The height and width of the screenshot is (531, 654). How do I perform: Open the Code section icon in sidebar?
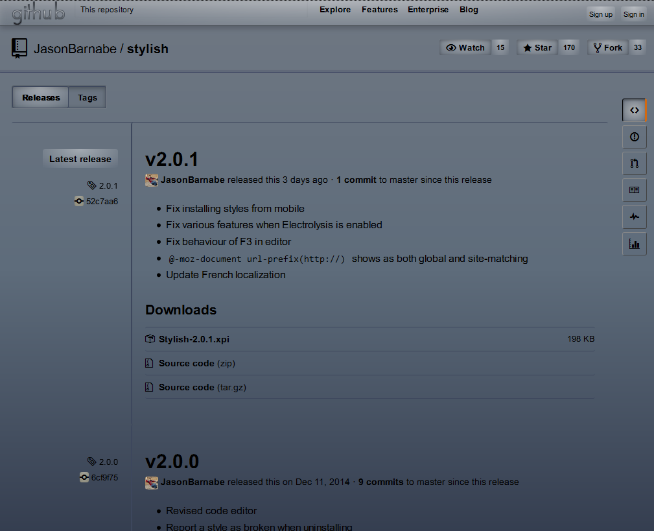[635, 110]
